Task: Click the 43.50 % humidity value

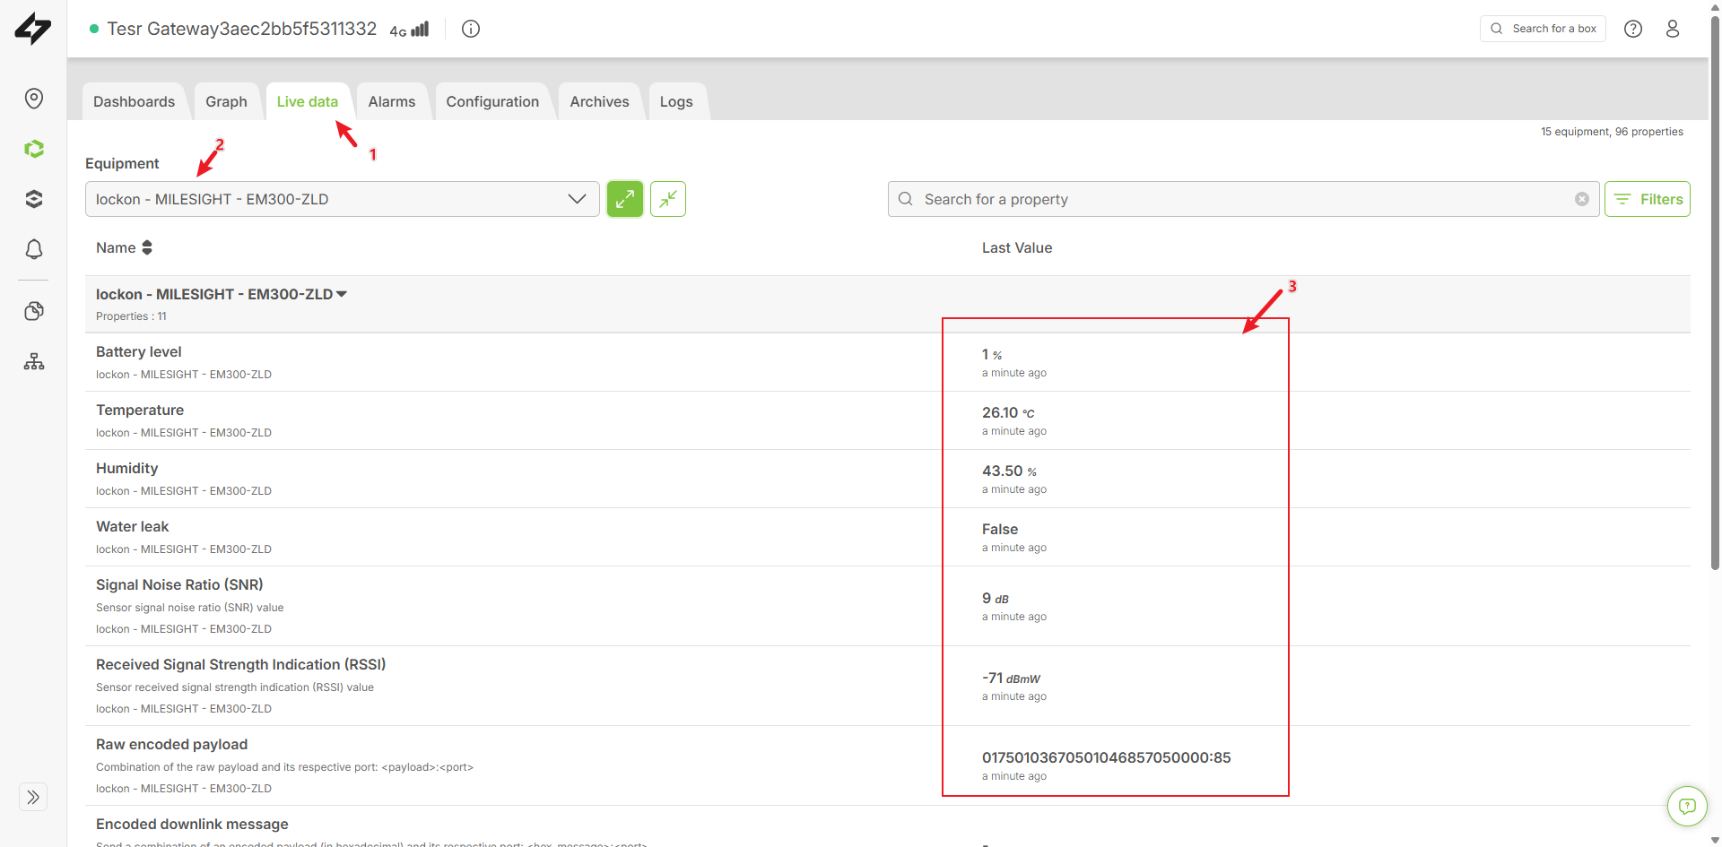Action: coord(1009,471)
